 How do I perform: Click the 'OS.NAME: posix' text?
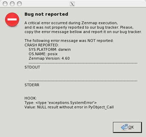(43, 54)
